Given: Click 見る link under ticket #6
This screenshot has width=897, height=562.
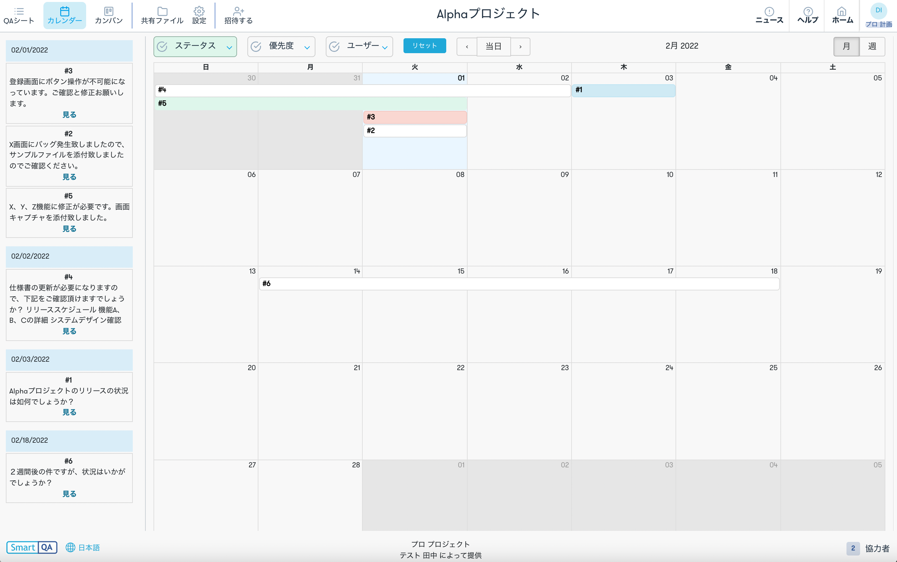Looking at the screenshot, I should (x=69, y=494).
